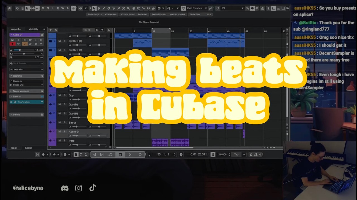Click the Buffer Size 512 field

tap(200, 14)
